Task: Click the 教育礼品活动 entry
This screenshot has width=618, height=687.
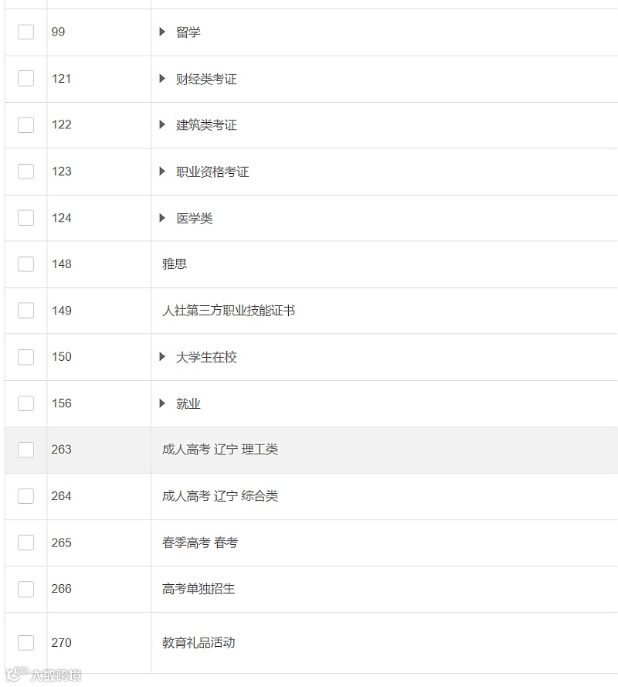Action: coord(199,643)
